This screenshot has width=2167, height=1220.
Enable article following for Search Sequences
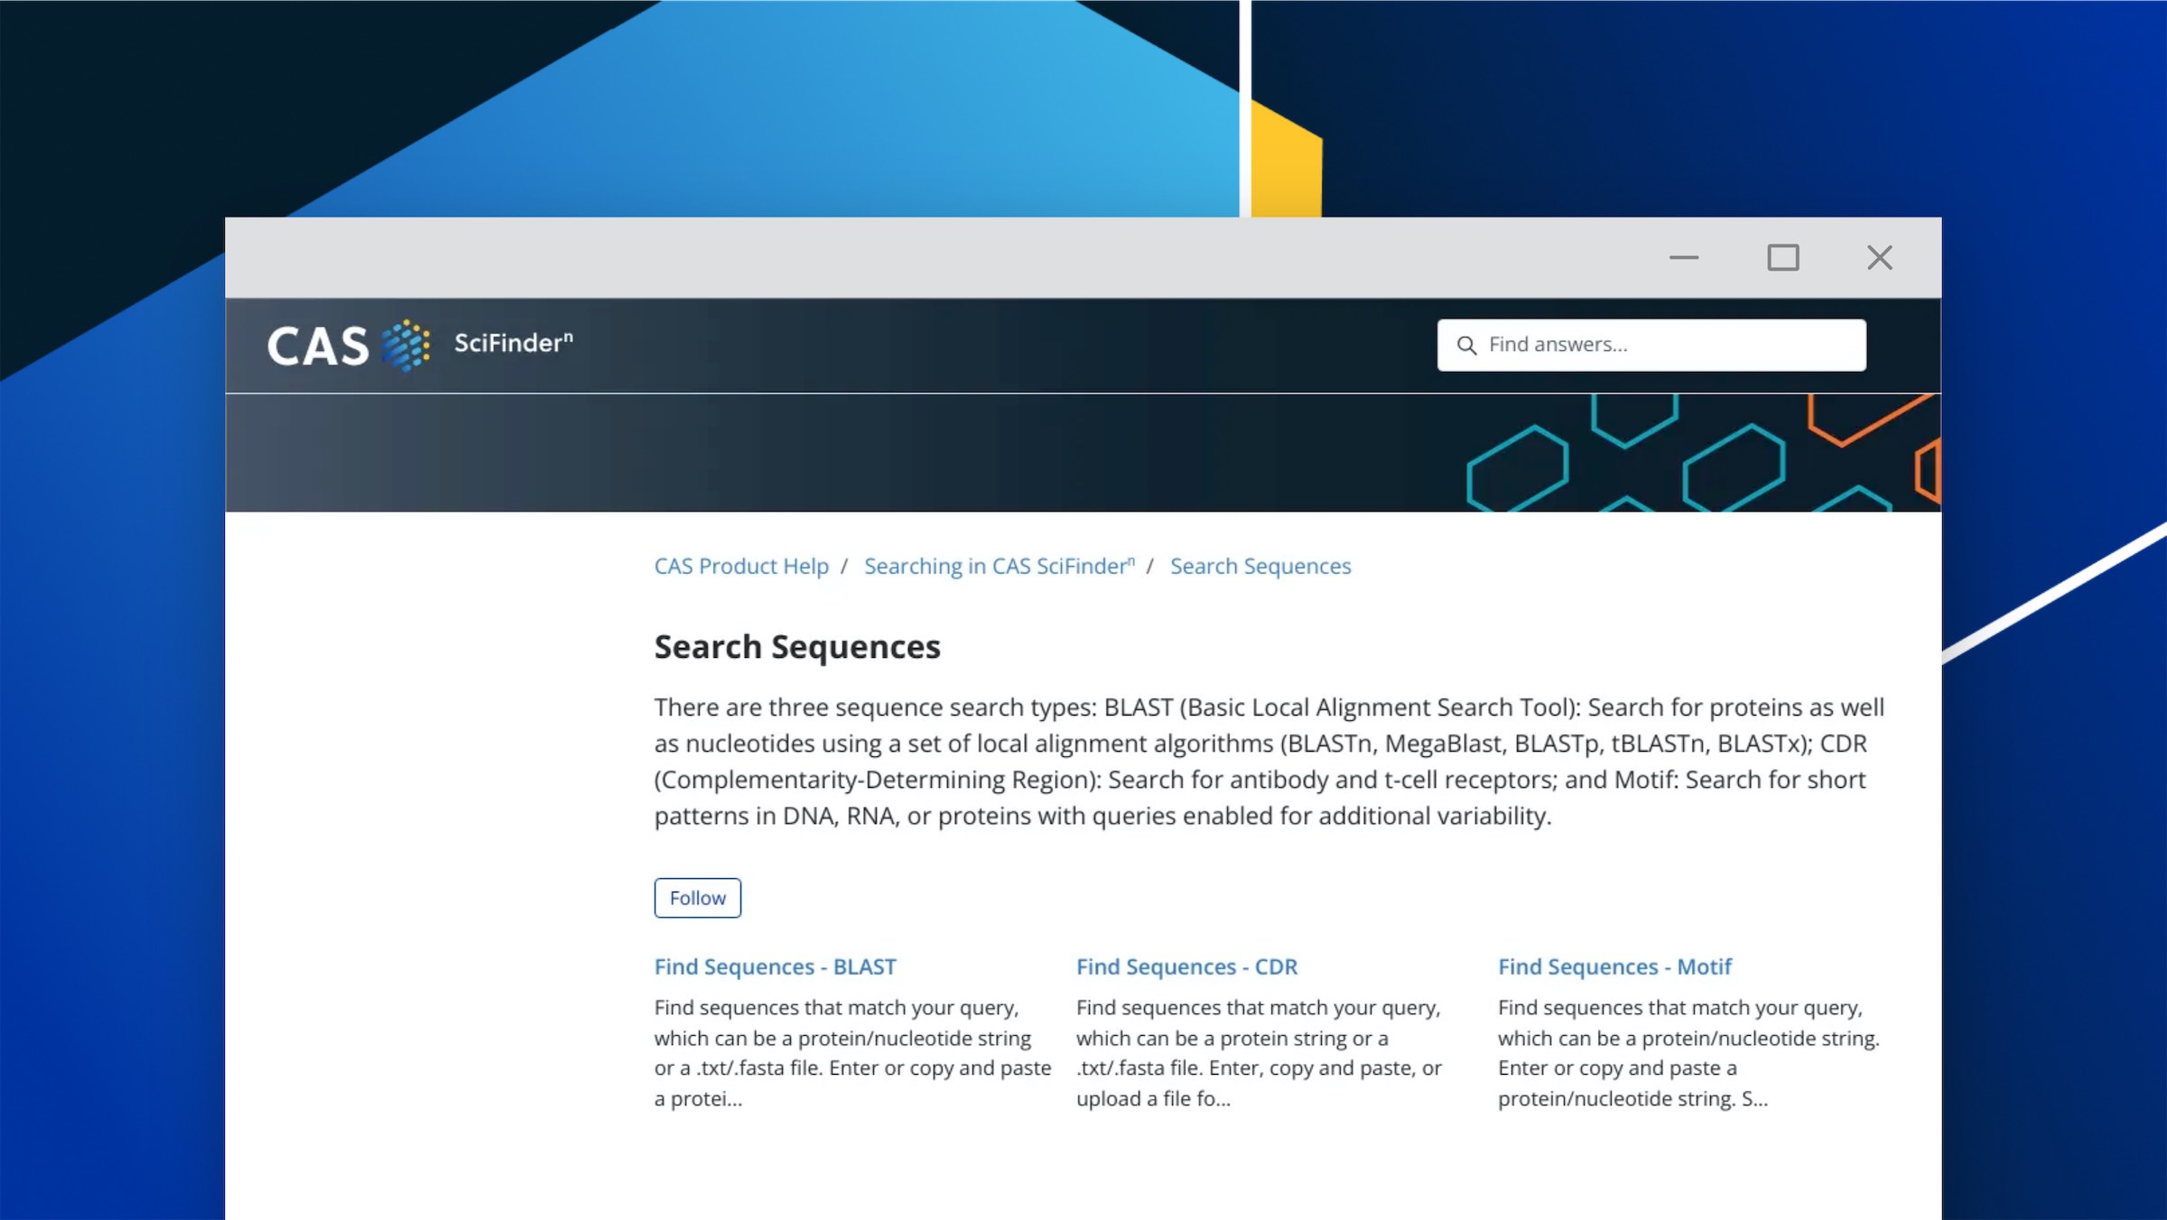click(696, 897)
